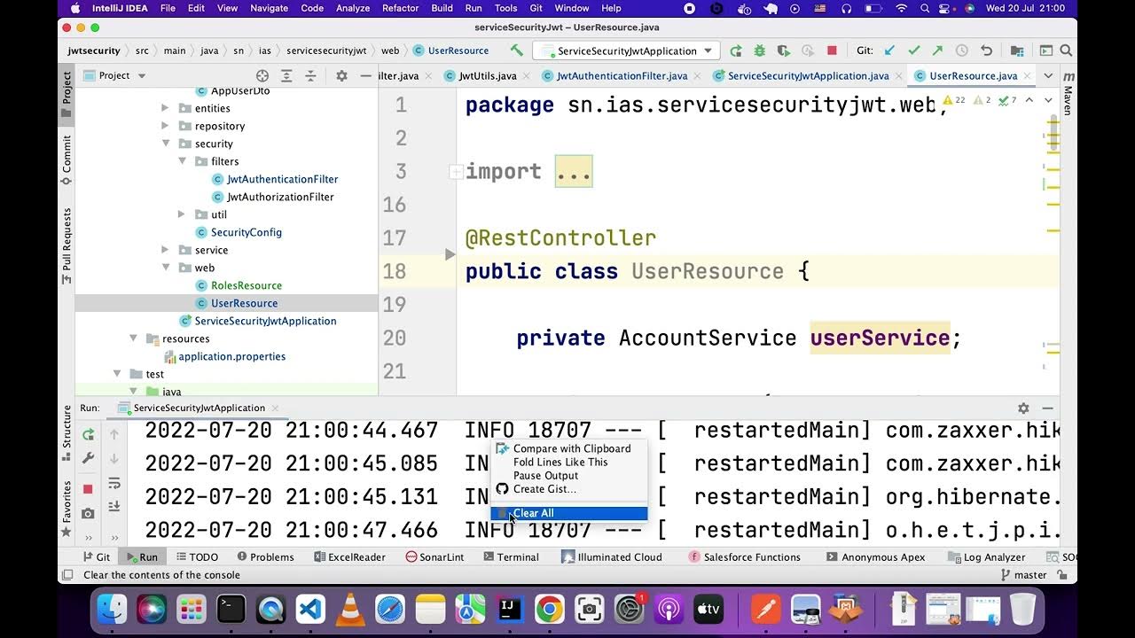Open Project Structure icon in toolbar
The height and width of the screenshot is (638, 1135).
click(x=1017, y=51)
